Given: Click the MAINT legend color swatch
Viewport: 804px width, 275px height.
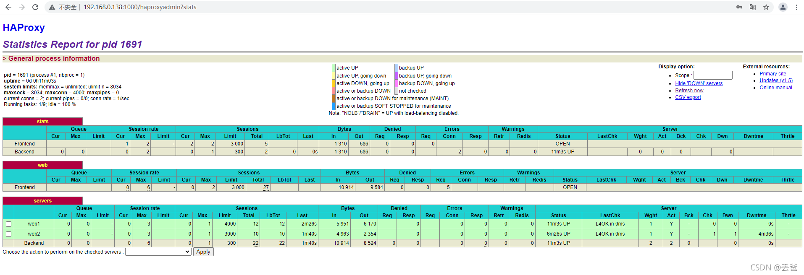Looking at the screenshot, I should (334, 99).
